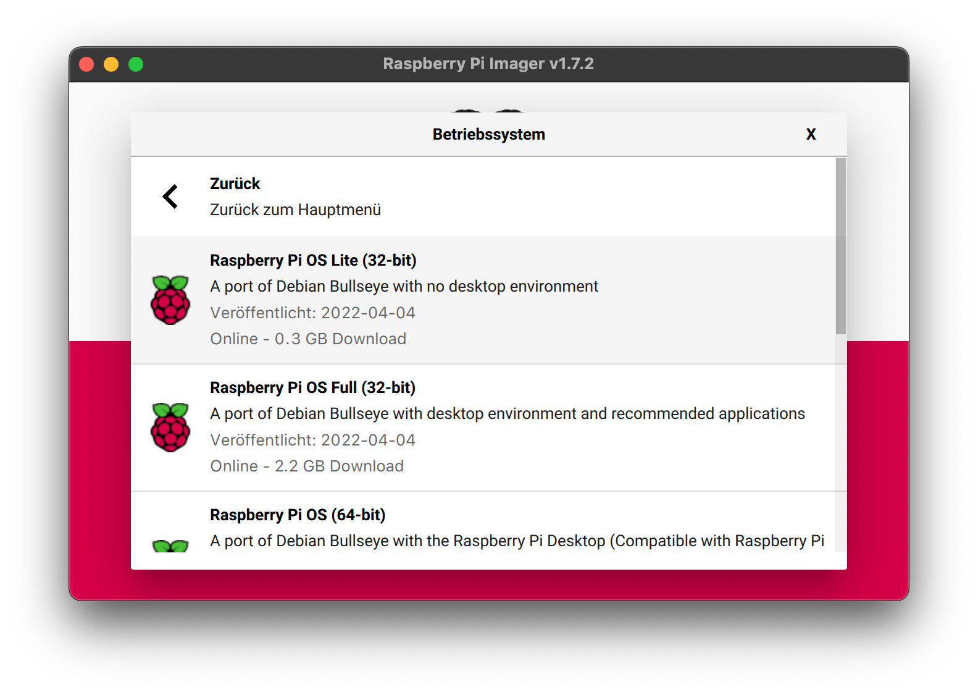Click the Raspberry Pi OS Lite raspberry logo
978x692 pixels.
pyautogui.click(x=170, y=300)
